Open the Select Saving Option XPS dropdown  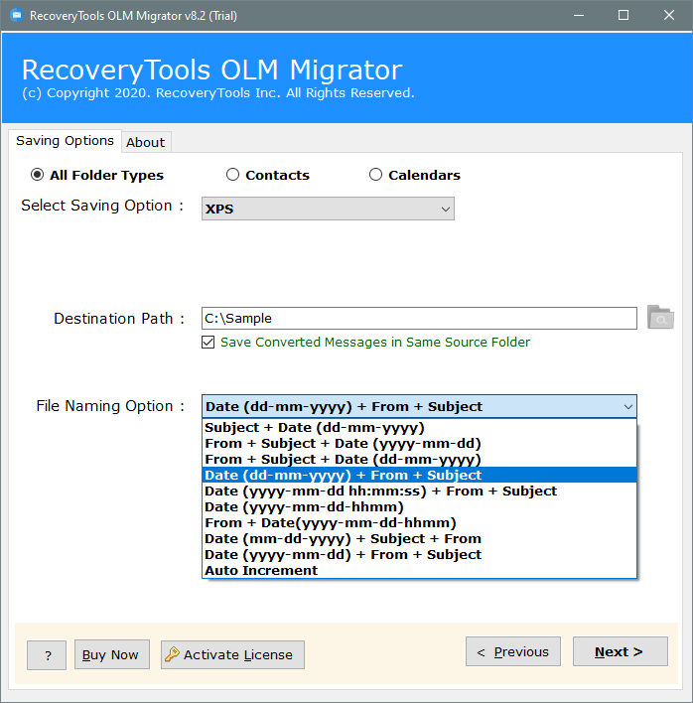coord(328,209)
